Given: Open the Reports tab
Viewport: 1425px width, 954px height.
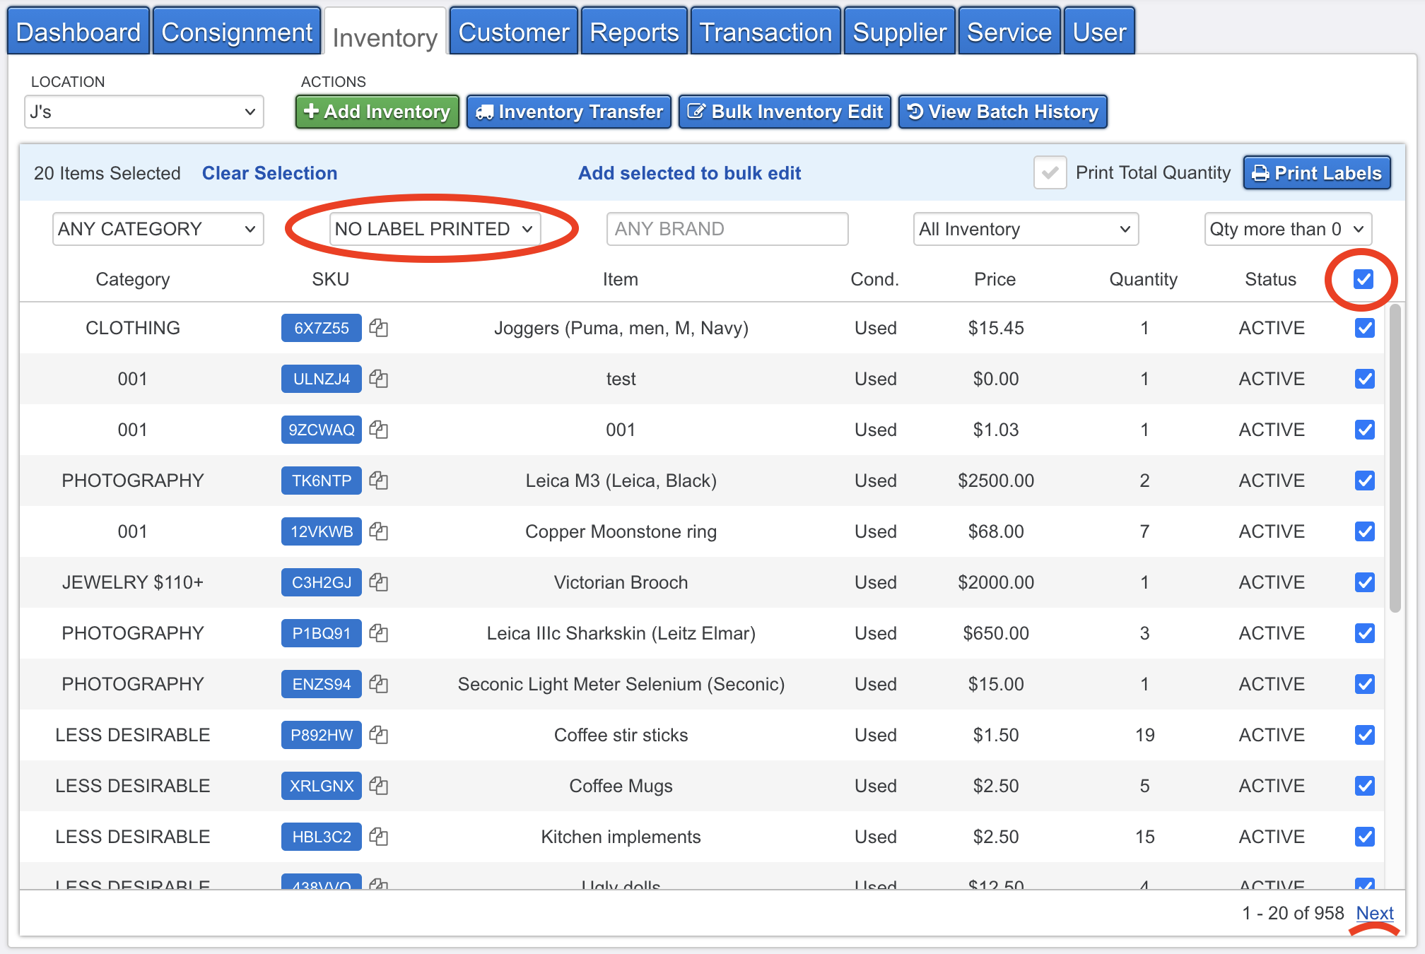Looking at the screenshot, I should point(634,32).
